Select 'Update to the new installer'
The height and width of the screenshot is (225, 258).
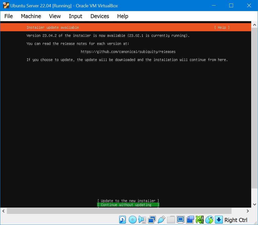(128, 201)
